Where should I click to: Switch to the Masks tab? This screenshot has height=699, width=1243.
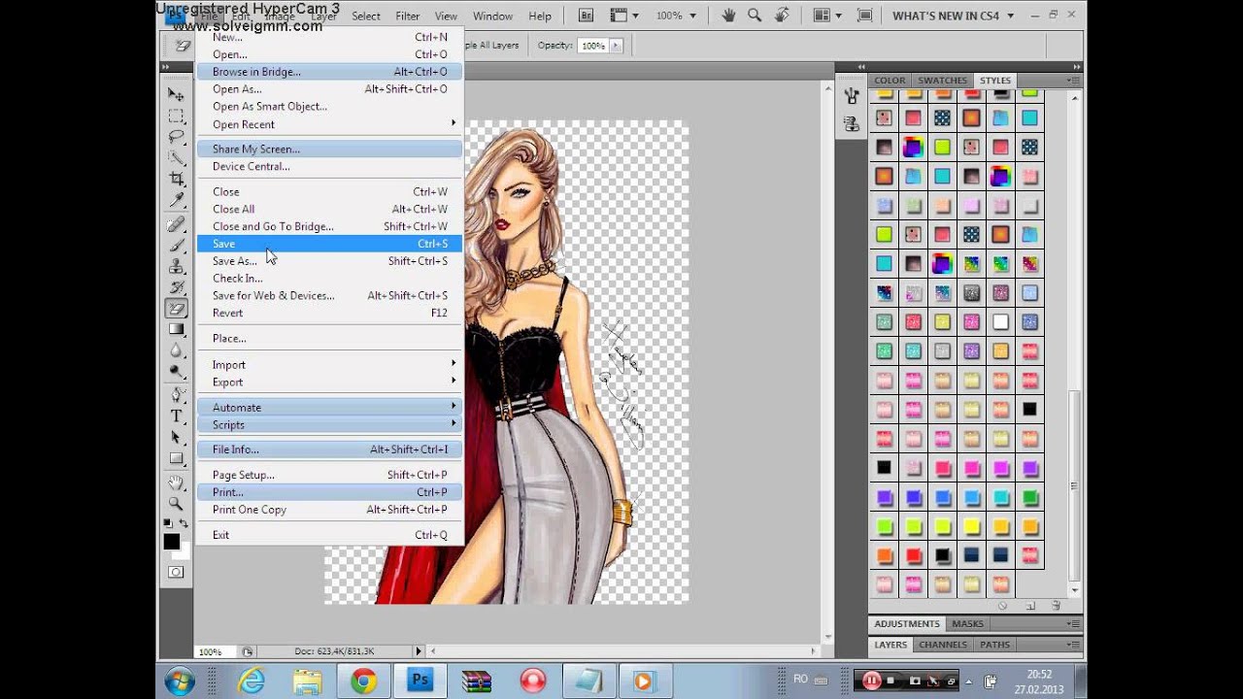(967, 623)
